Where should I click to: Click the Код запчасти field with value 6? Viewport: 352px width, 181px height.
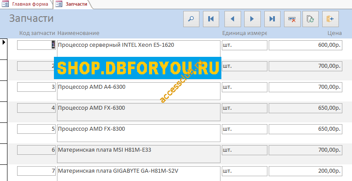click(36, 150)
